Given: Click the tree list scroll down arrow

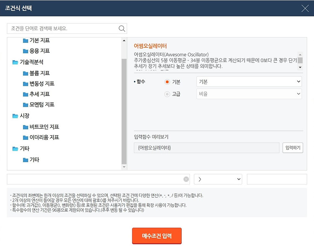Looking at the screenshot, I should [x=124, y=167].
